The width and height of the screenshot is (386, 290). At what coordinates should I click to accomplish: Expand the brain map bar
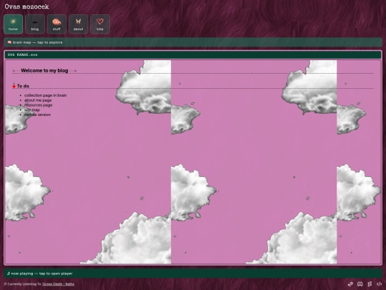click(x=193, y=42)
